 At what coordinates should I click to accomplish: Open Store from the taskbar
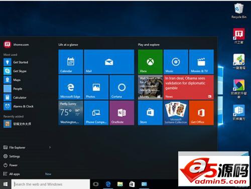[132, 184]
